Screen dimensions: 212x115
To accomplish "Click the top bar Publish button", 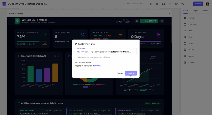I will 198,4.
